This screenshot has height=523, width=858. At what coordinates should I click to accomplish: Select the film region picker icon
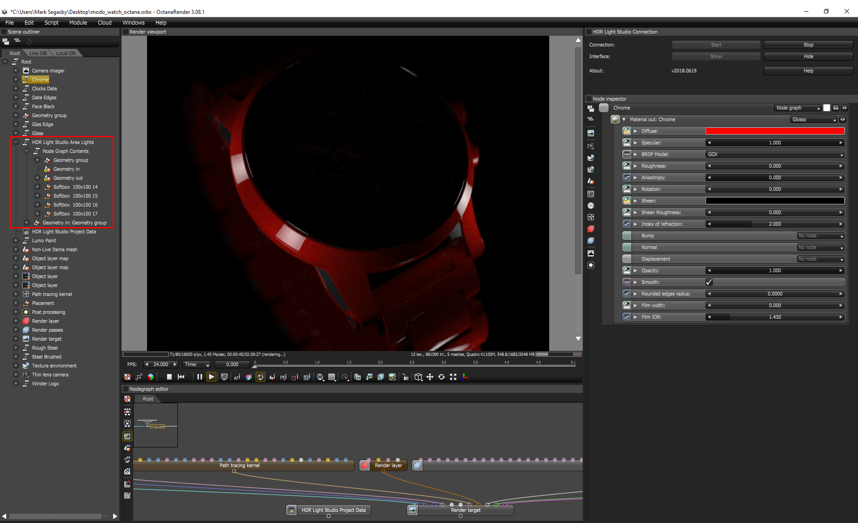click(307, 377)
